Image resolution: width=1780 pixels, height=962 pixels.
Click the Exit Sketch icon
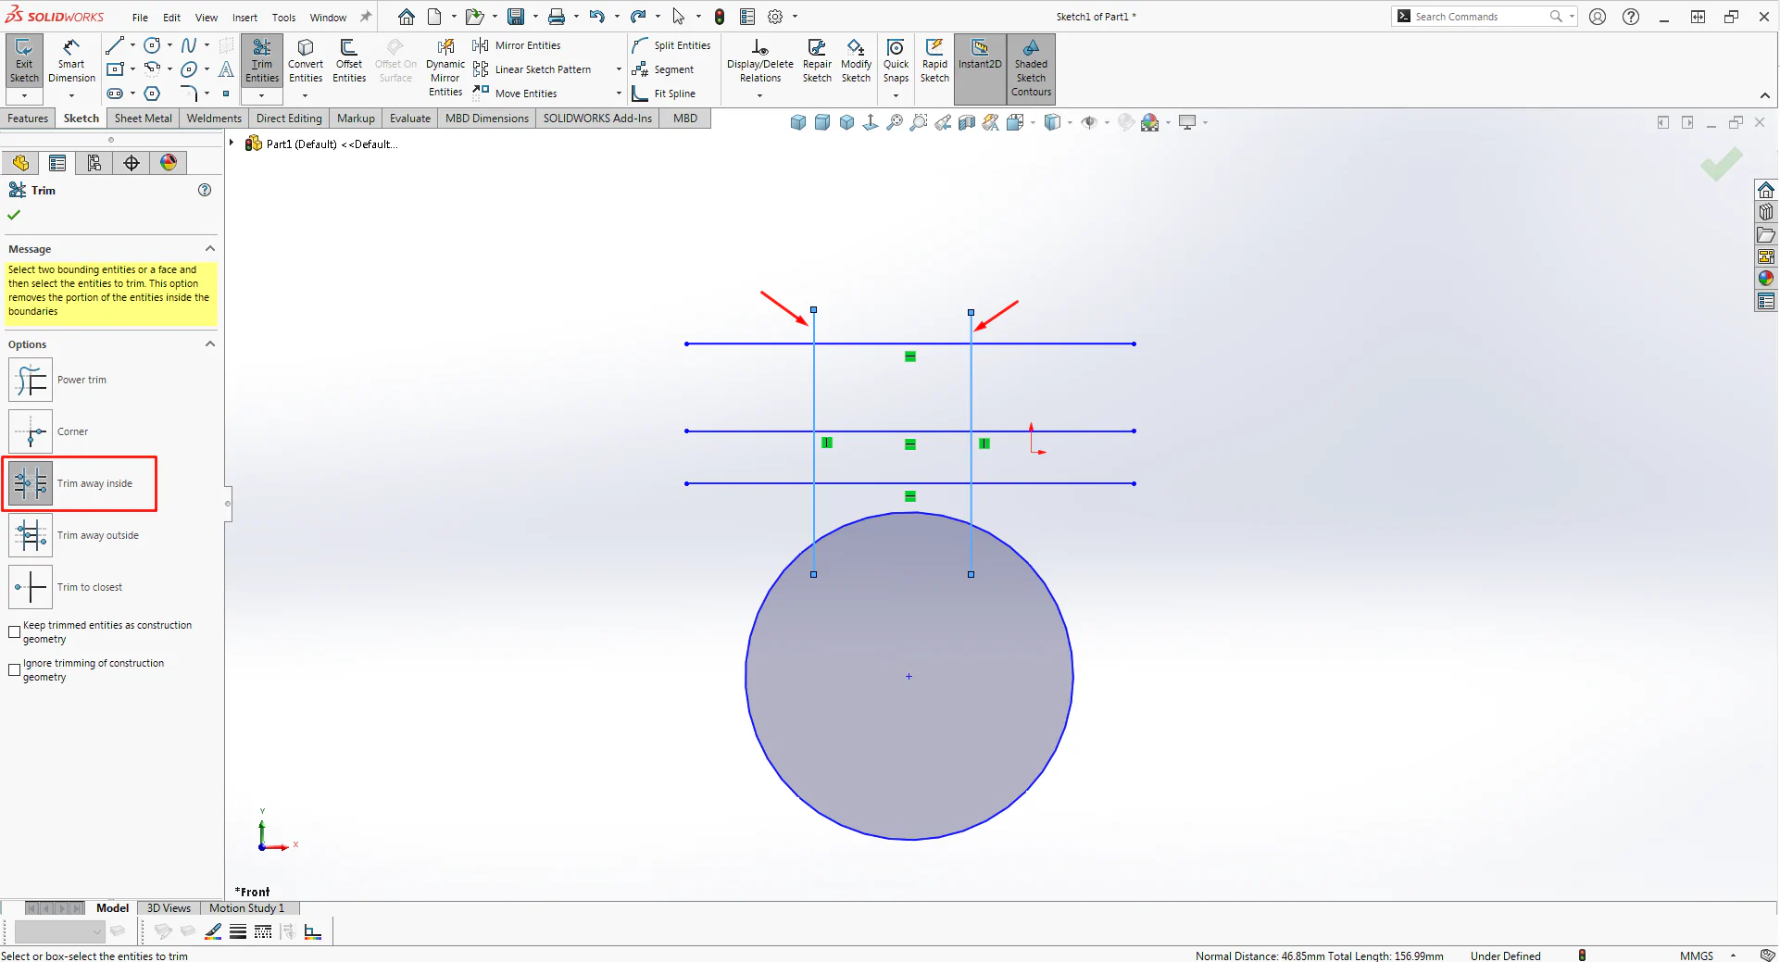point(24,62)
